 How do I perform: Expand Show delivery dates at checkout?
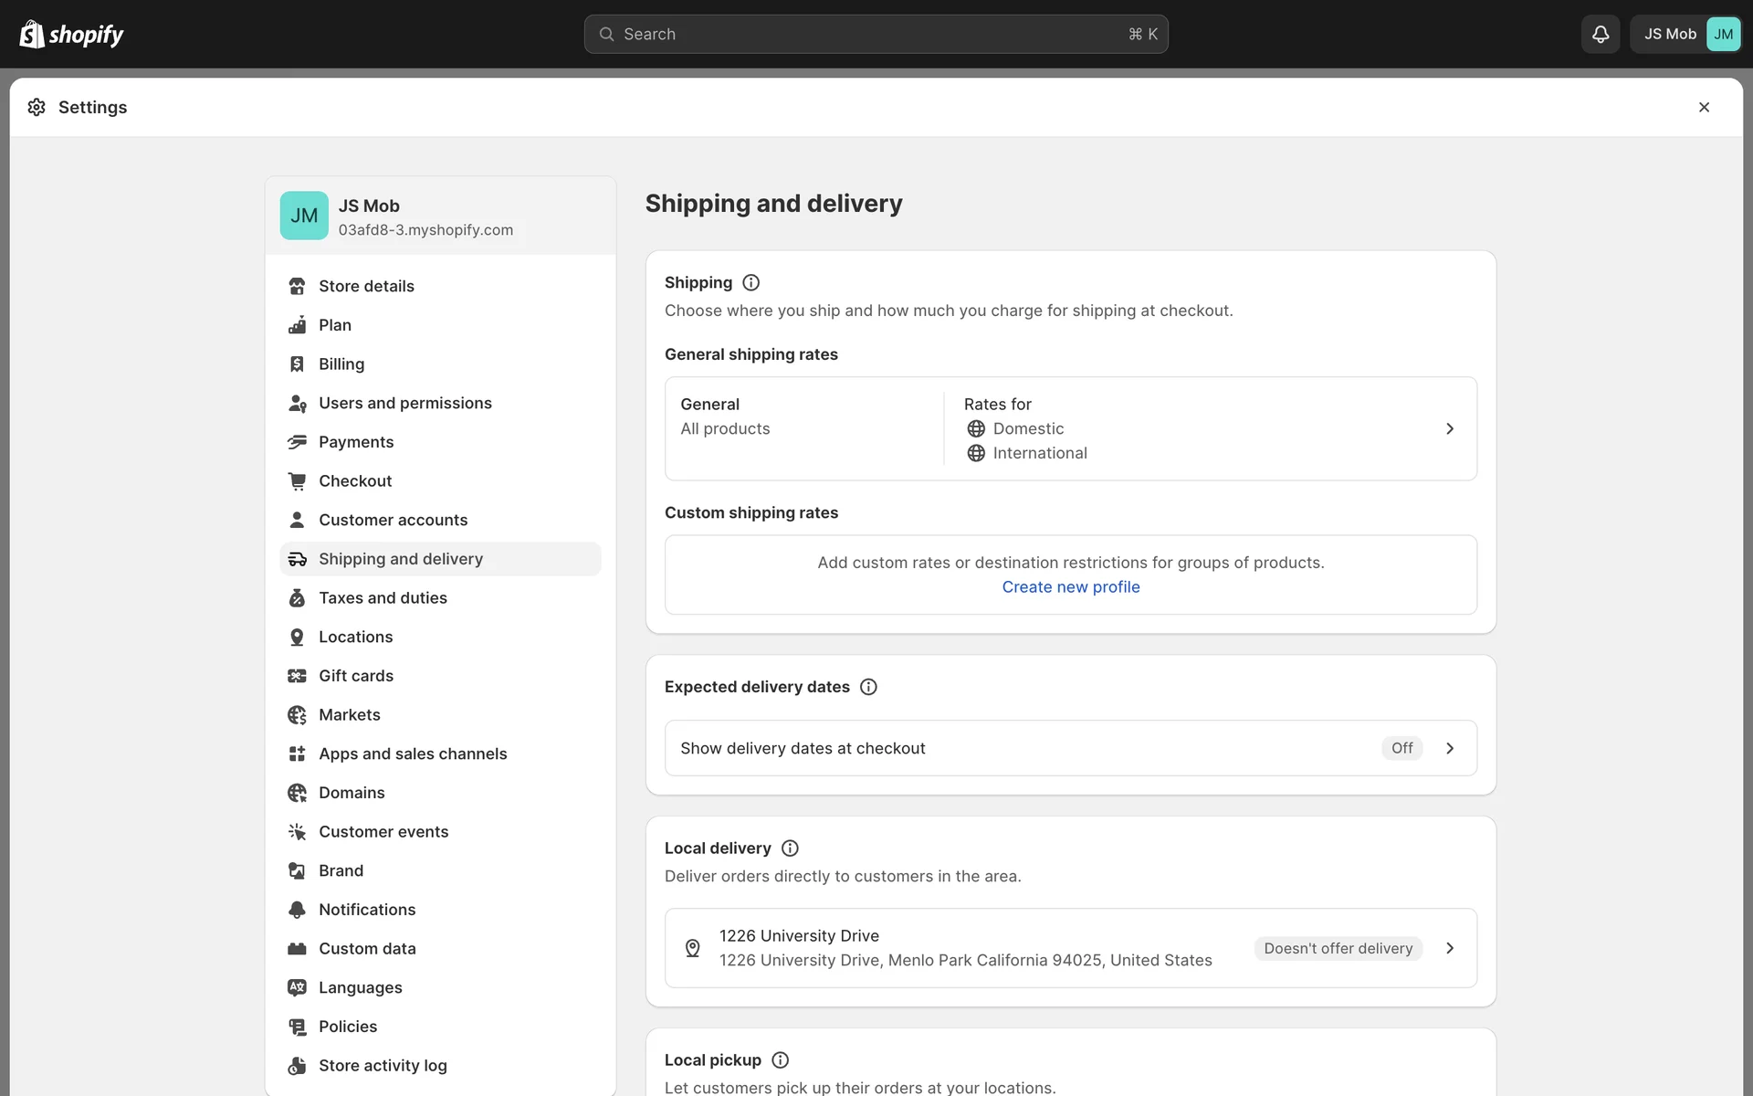click(x=1449, y=748)
